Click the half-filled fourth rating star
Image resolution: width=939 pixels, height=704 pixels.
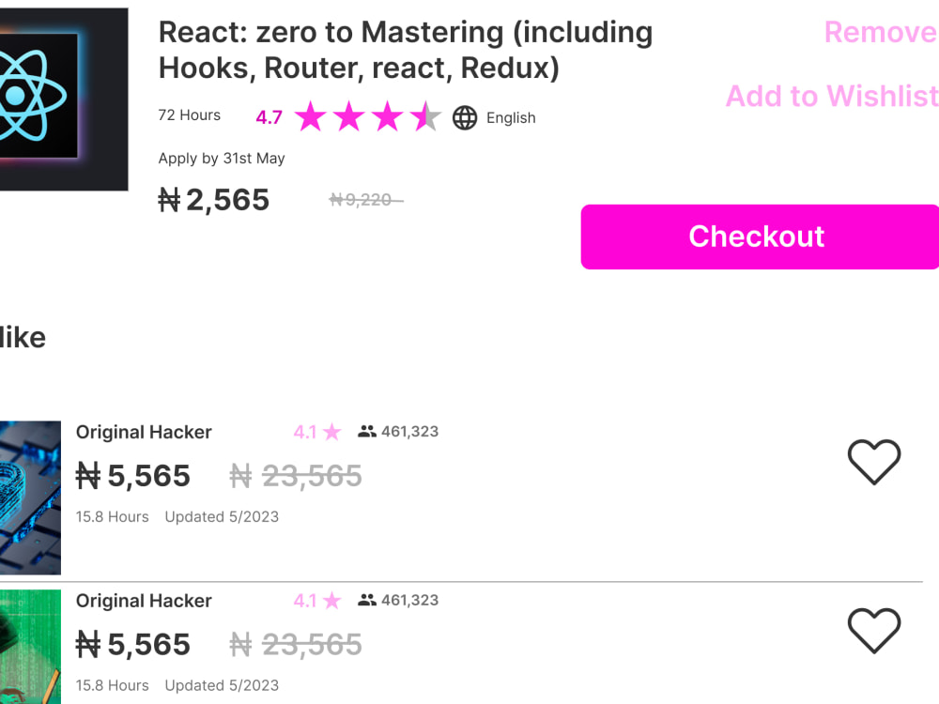[425, 116]
